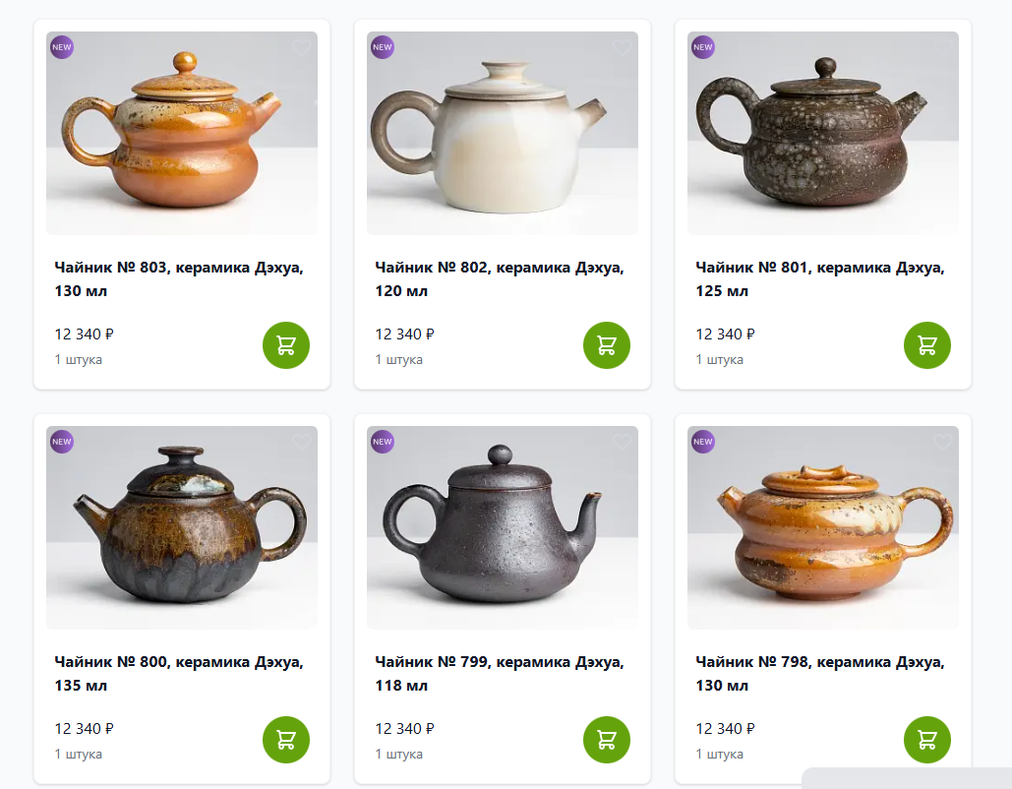This screenshot has height=789, width=1012.
Task: Add teapot № 803 to cart
Action: tap(286, 345)
